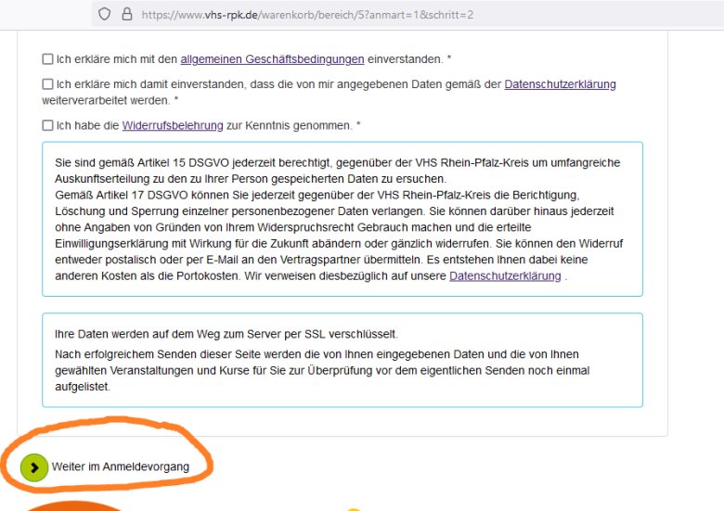Open Datenschutzerklärung link beside second checkbox

(x=560, y=84)
